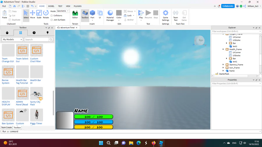The image size is (262, 147).
Task: Click the Group button
Action: tap(128, 11)
